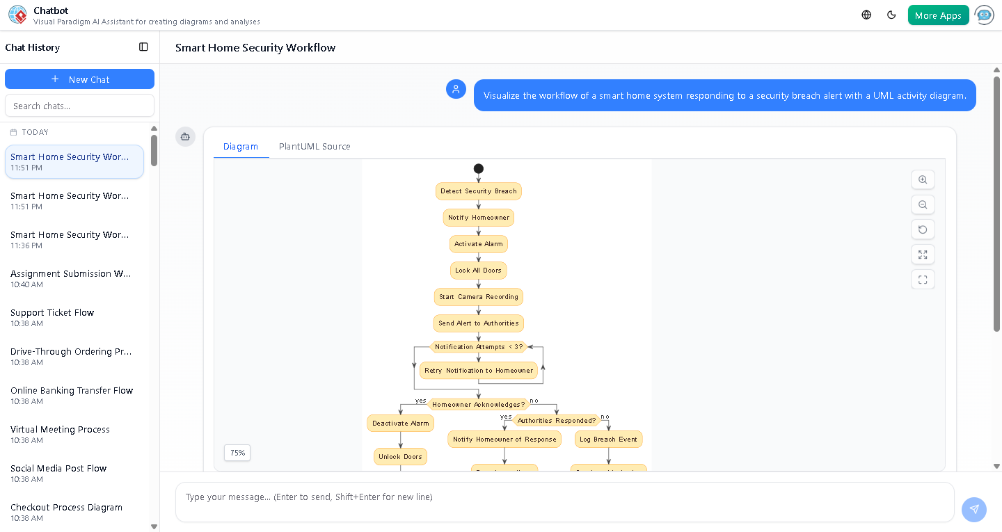Image resolution: width=1002 pixels, height=532 pixels.
Task: Select the Diagram tab
Action: tap(241, 146)
